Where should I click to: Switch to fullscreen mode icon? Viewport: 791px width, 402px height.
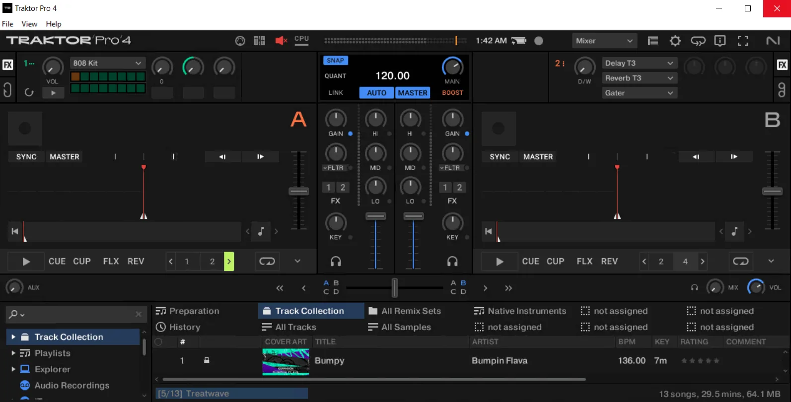[743, 41]
